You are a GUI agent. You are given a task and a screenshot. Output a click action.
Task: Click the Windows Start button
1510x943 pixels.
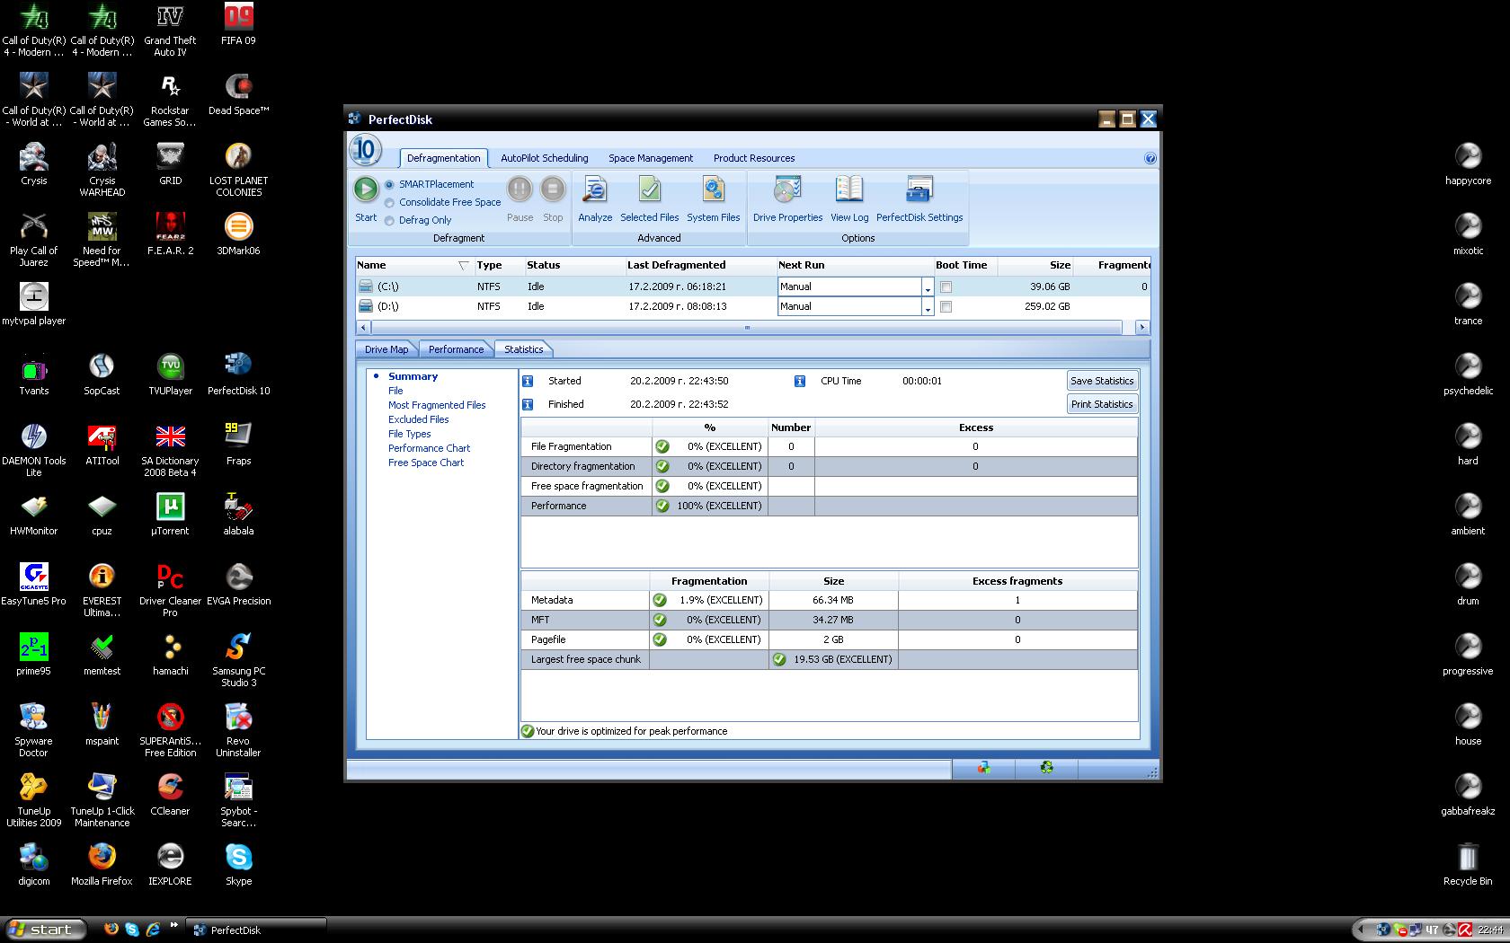tap(43, 930)
